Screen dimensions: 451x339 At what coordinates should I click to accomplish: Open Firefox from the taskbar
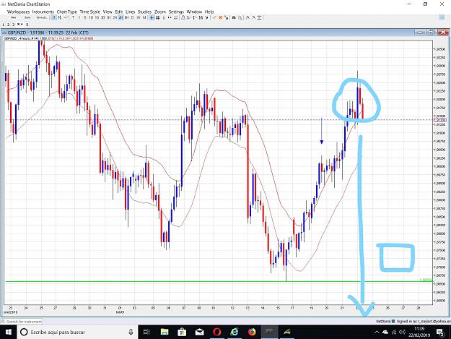click(x=252, y=332)
